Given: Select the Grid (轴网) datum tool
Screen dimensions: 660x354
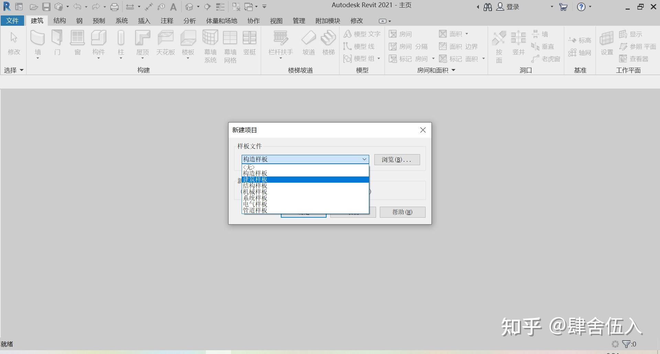Looking at the screenshot, I should coord(580,53).
